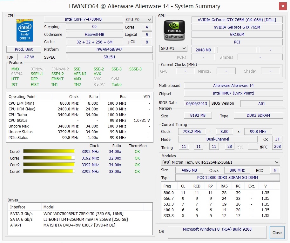Click the AES-NI feature label

(80, 74)
